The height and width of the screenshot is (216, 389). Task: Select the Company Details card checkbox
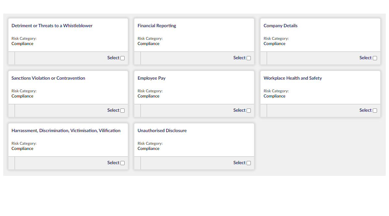375,58
